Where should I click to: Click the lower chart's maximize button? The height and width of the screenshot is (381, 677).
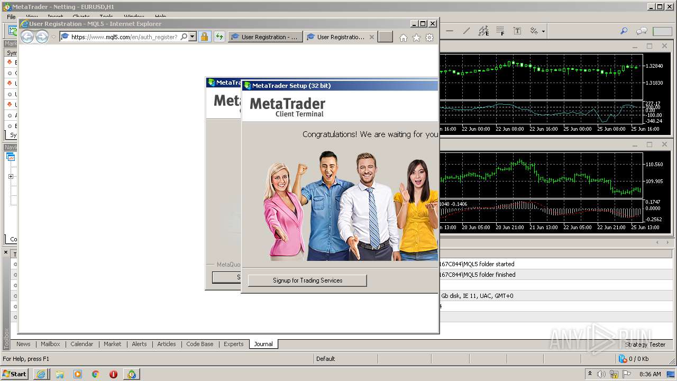tap(649, 144)
